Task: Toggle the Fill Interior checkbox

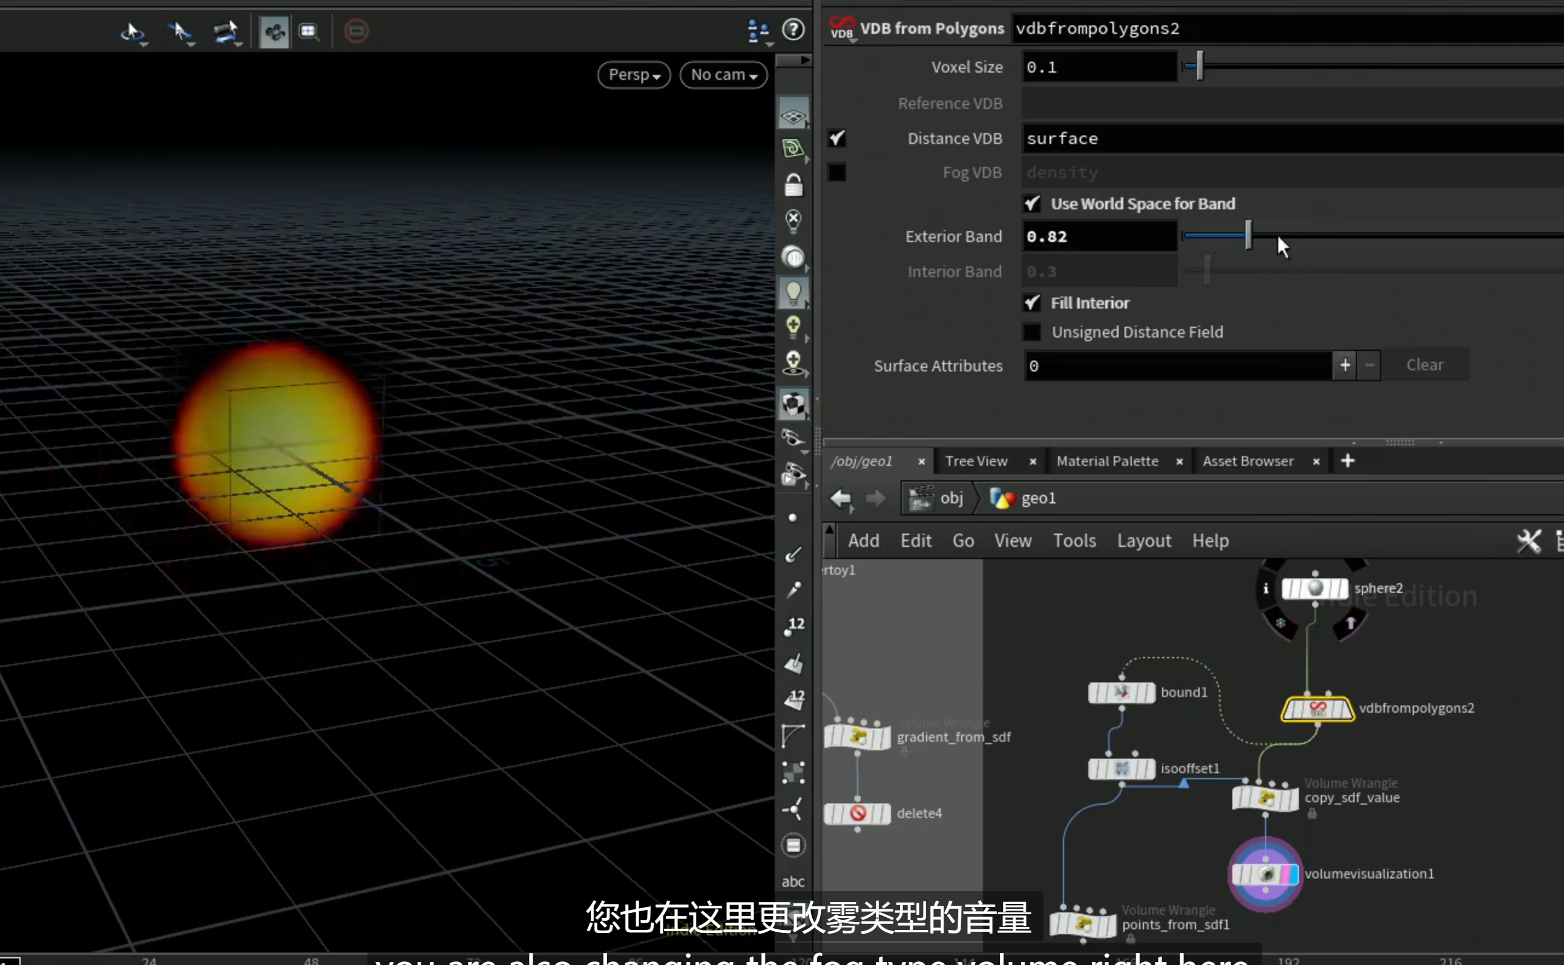Action: (x=1031, y=303)
